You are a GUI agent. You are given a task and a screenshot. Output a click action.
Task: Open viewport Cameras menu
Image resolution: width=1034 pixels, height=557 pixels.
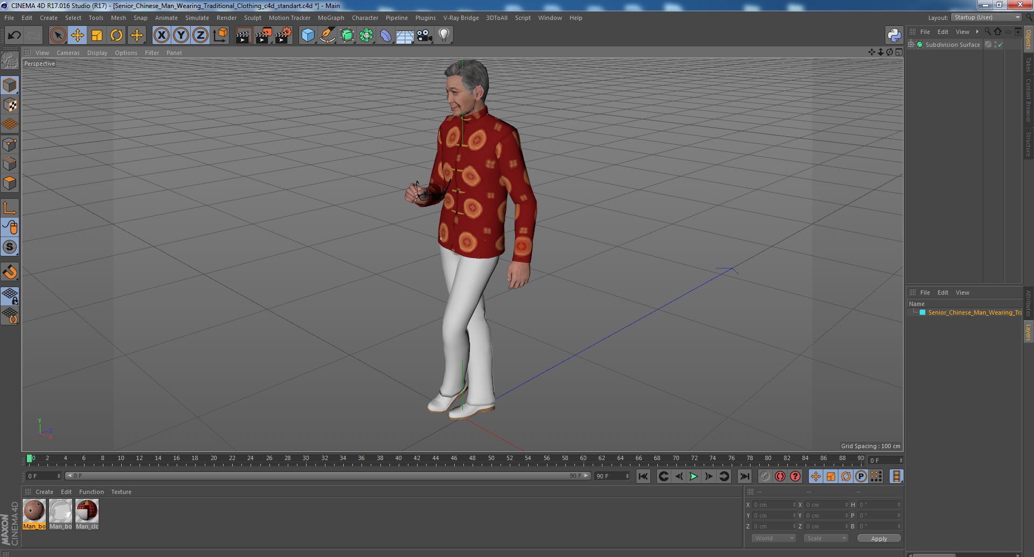(x=68, y=53)
